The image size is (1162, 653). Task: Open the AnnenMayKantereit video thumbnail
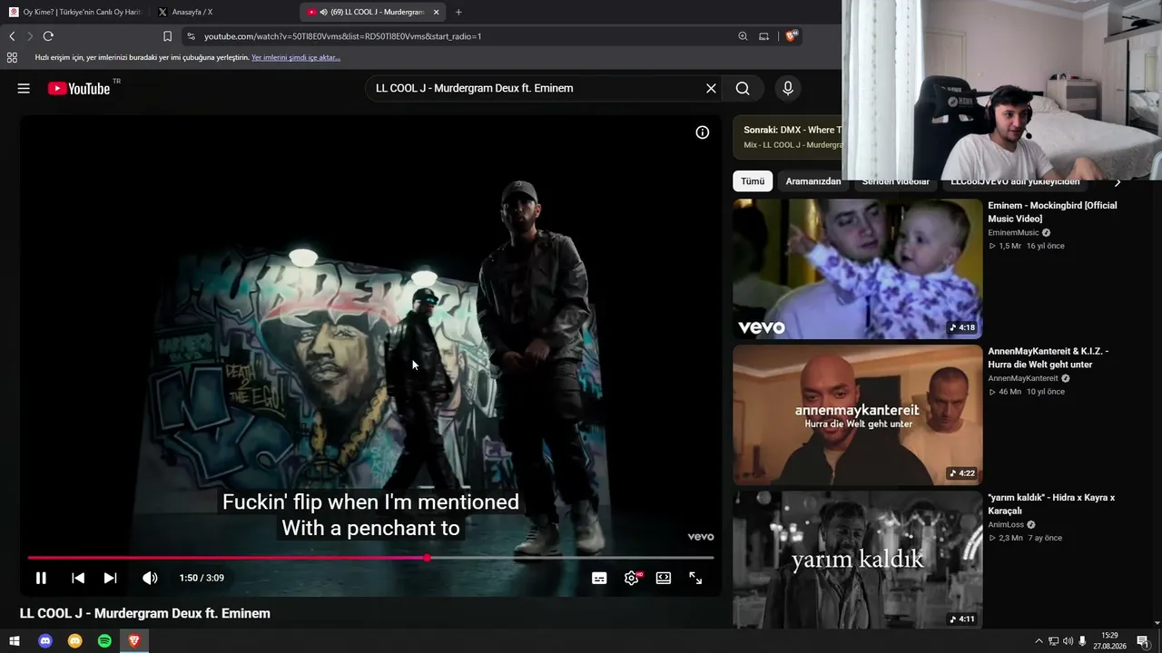(857, 415)
